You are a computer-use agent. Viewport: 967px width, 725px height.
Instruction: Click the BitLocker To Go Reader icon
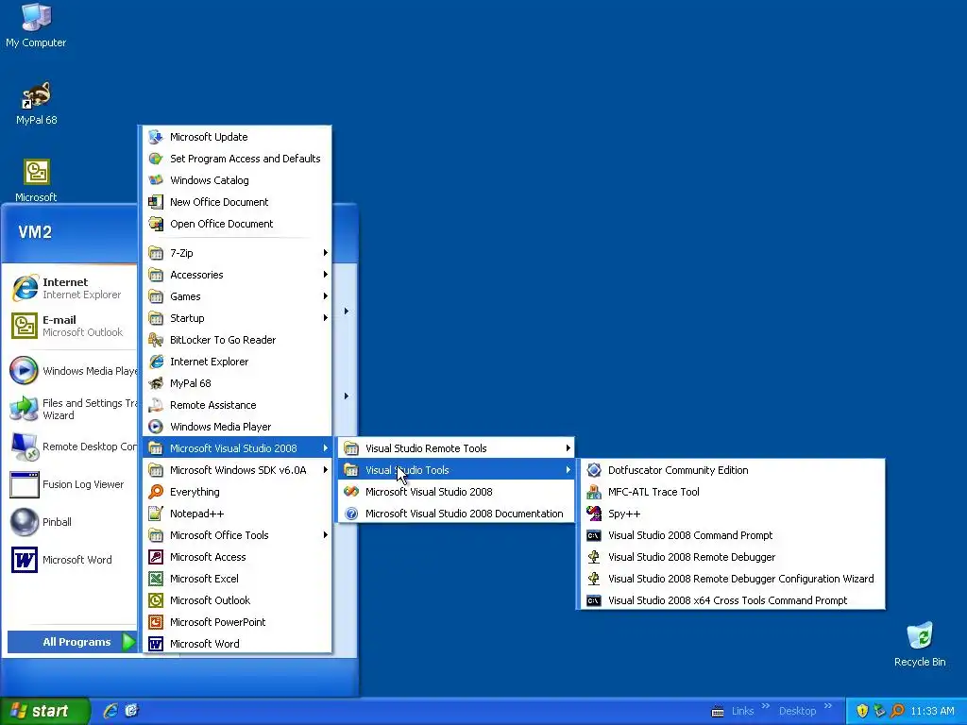click(156, 340)
